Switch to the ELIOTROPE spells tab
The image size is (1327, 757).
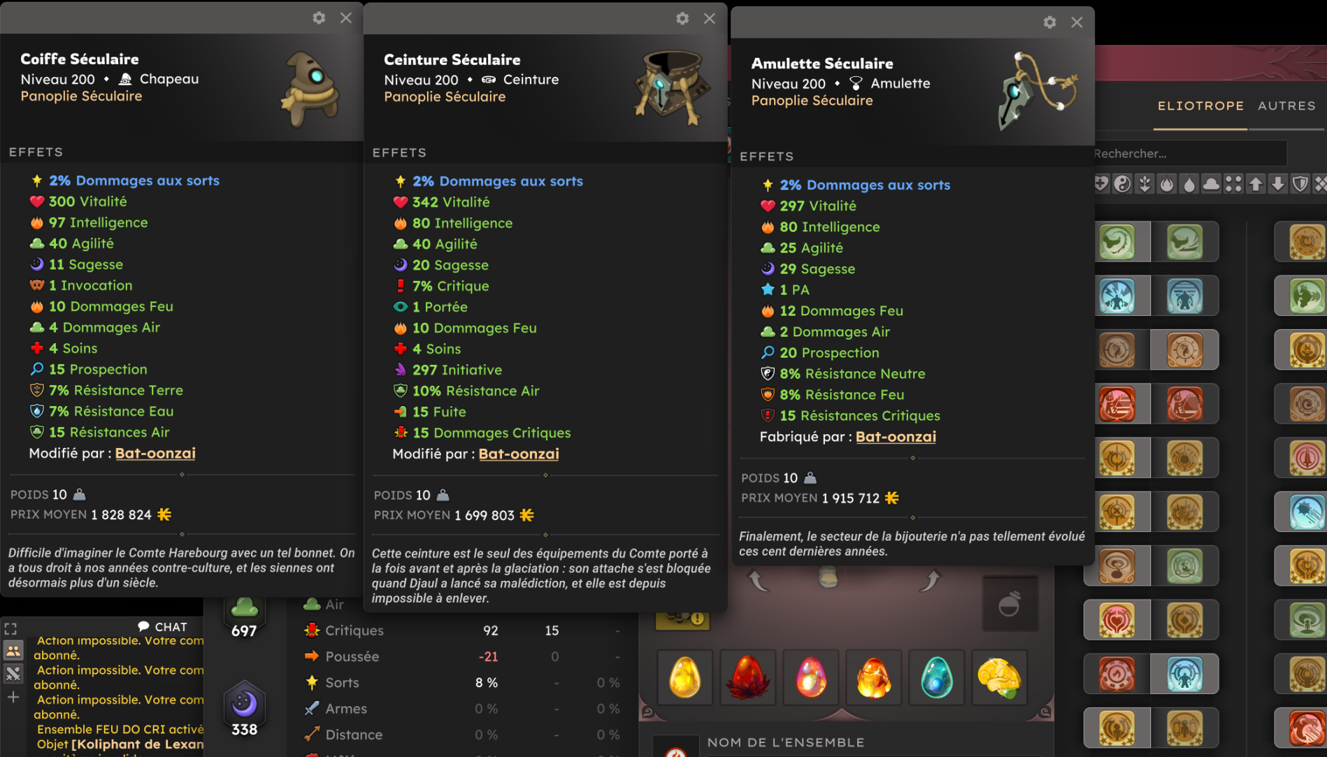[x=1200, y=106]
